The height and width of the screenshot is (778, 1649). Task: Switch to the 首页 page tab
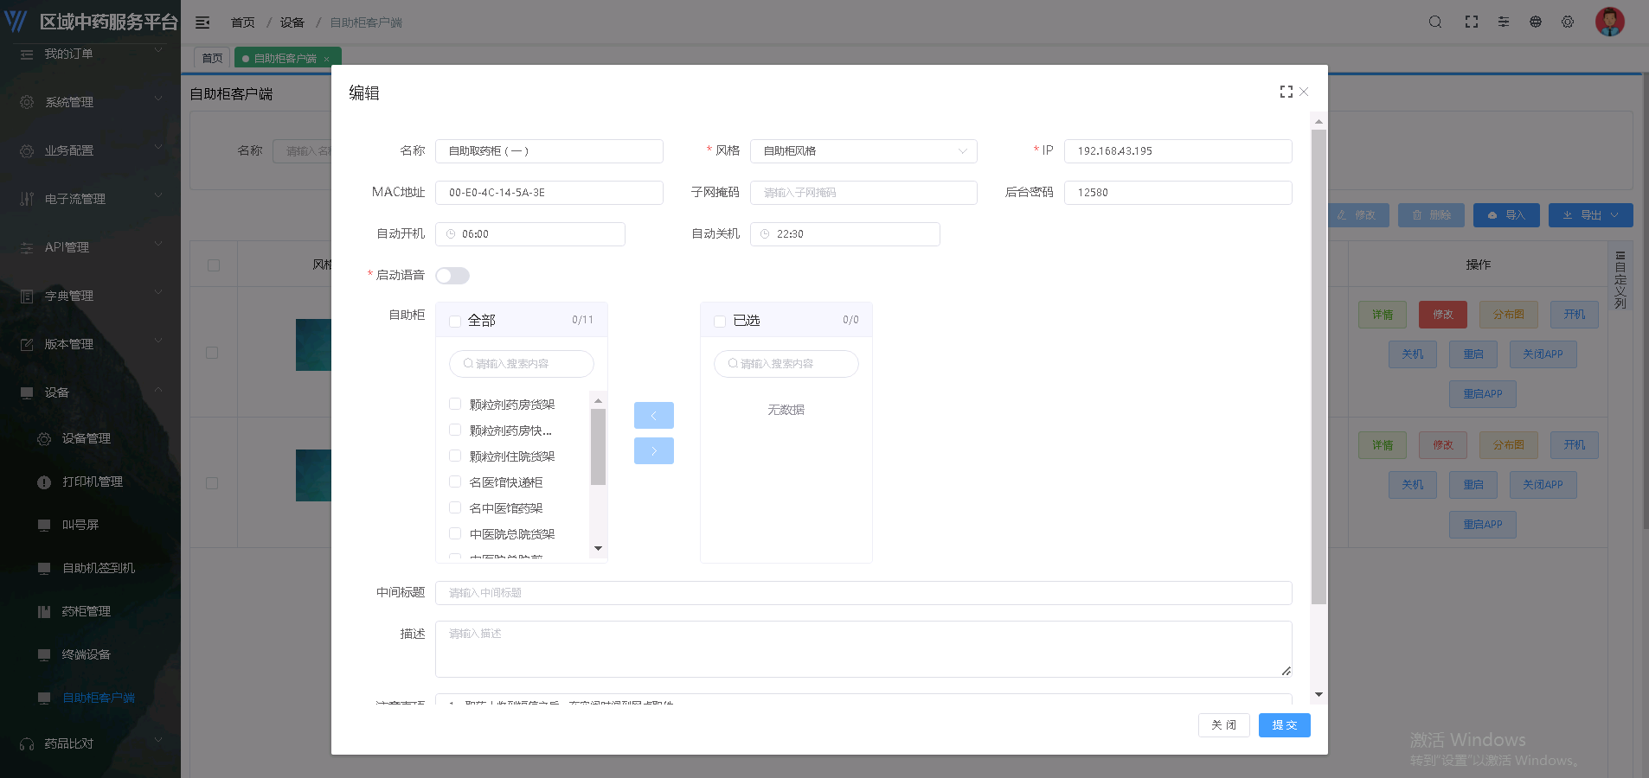(212, 59)
